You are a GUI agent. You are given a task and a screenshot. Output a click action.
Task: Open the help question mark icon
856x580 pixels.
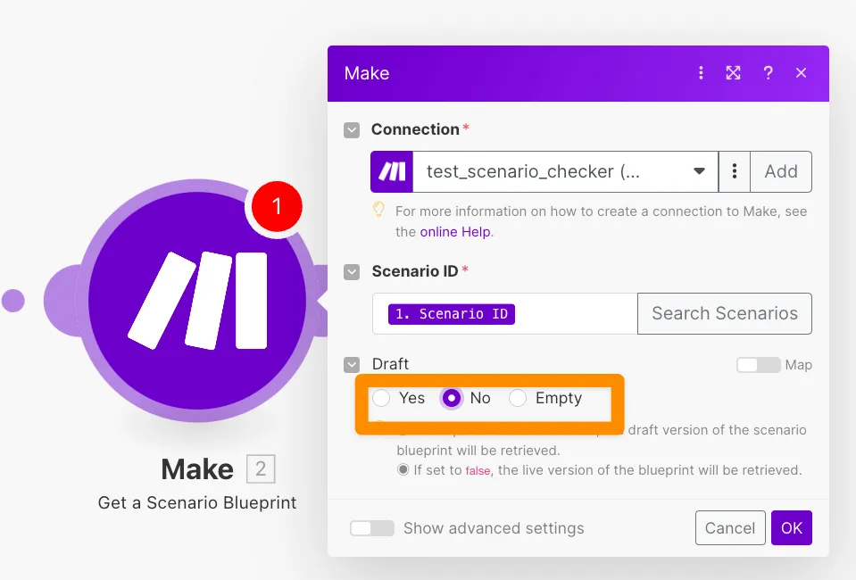point(768,73)
